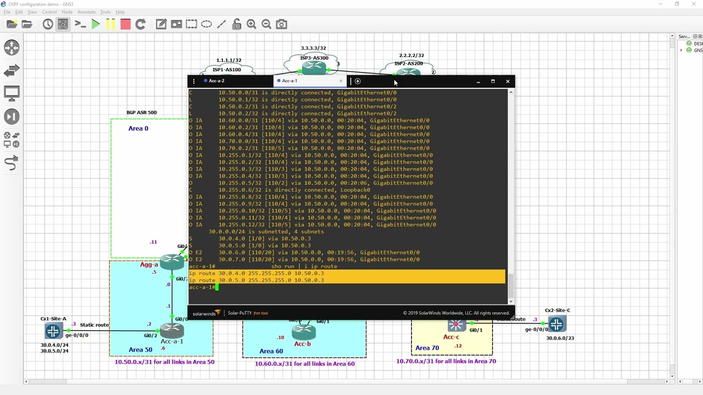Select the add a link cable tool

12,163
